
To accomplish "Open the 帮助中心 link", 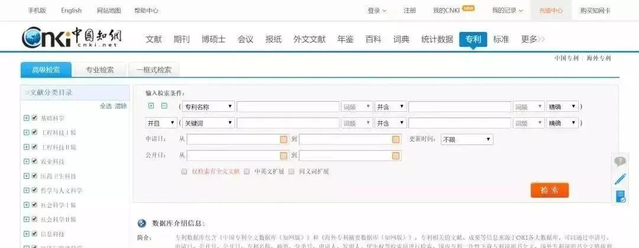I will 146,11.
